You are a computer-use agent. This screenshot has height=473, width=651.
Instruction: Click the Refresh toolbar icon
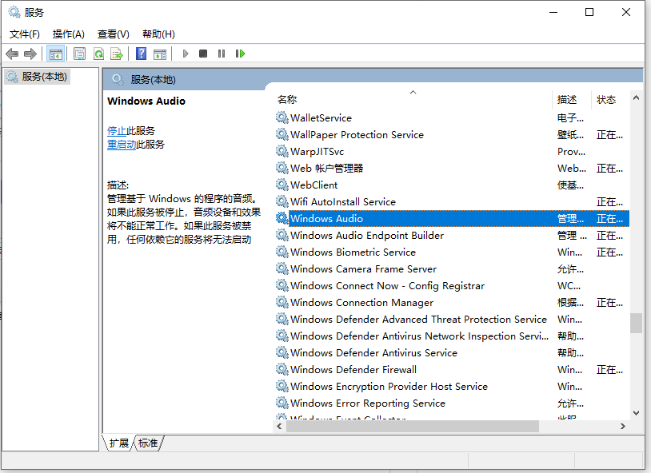click(x=98, y=54)
